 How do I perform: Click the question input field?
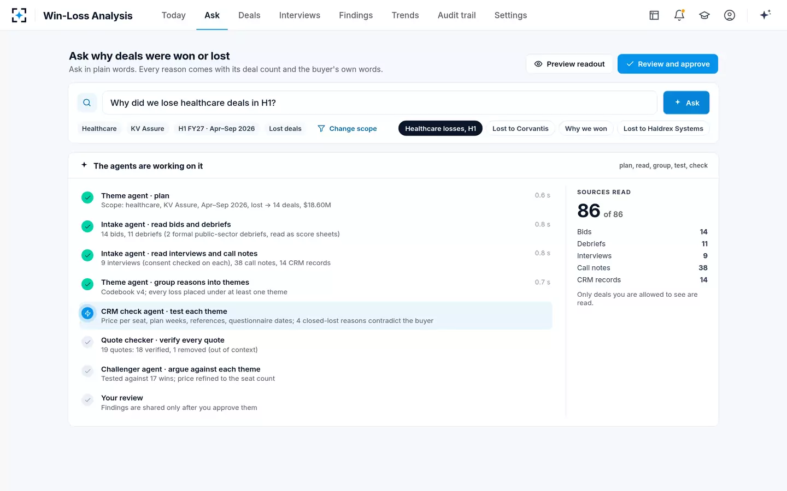point(379,103)
